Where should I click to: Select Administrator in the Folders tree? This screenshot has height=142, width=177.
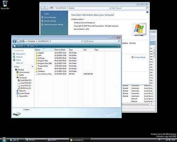pos(25,72)
